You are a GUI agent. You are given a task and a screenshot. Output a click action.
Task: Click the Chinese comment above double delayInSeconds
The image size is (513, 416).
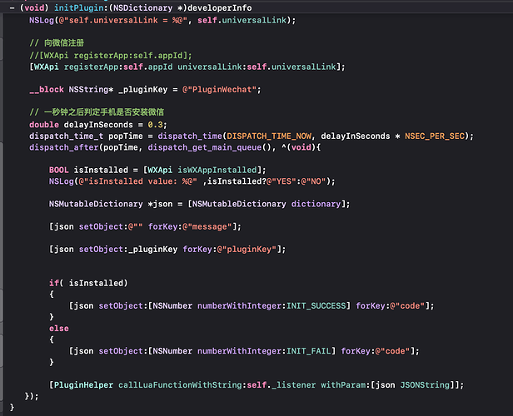click(97, 112)
